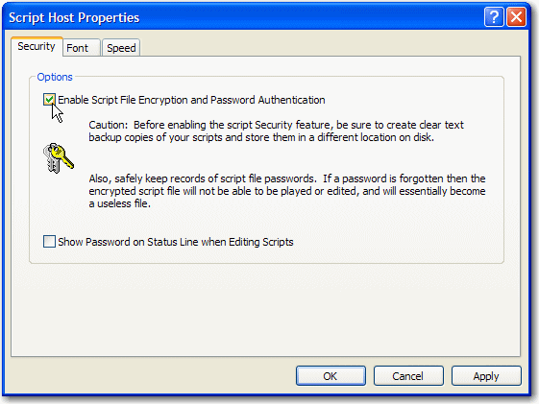
Task: Click the 'Show Password on Status Line when Editing Scripts' label text
Action: tap(176, 242)
